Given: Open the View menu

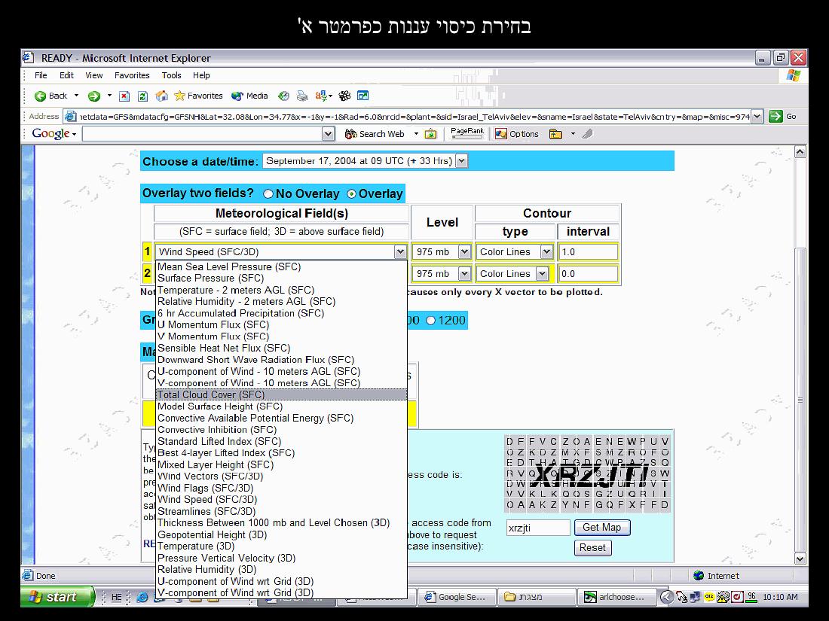Looking at the screenshot, I should (94, 75).
